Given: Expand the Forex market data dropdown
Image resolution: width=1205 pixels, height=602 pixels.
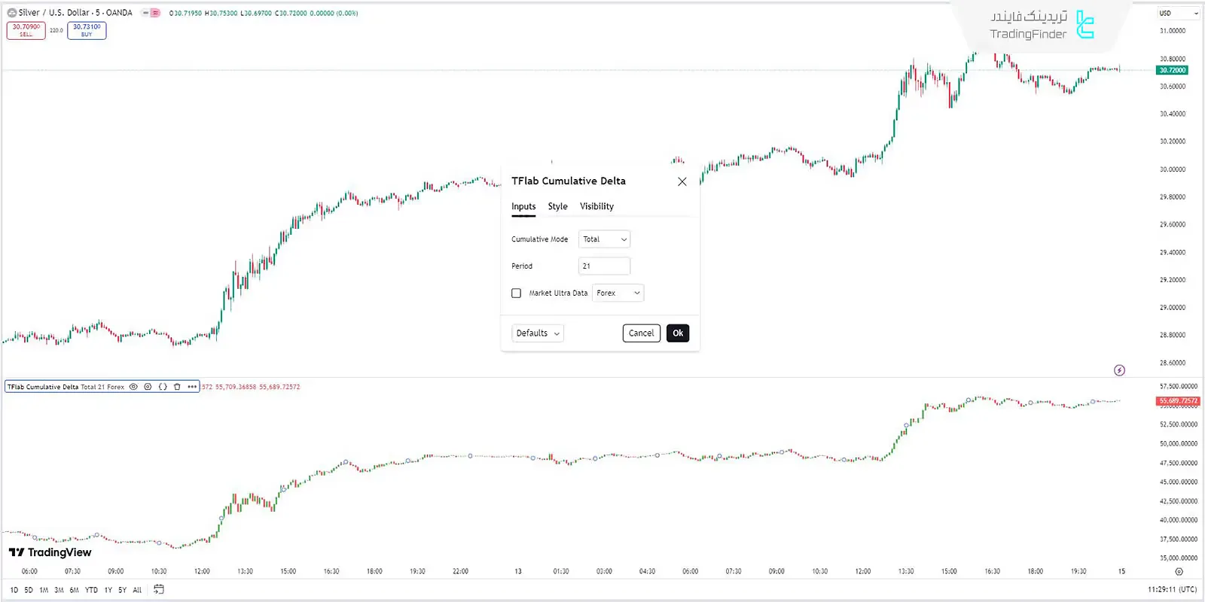Looking at the screenshot, I should (x=618, y=293).
